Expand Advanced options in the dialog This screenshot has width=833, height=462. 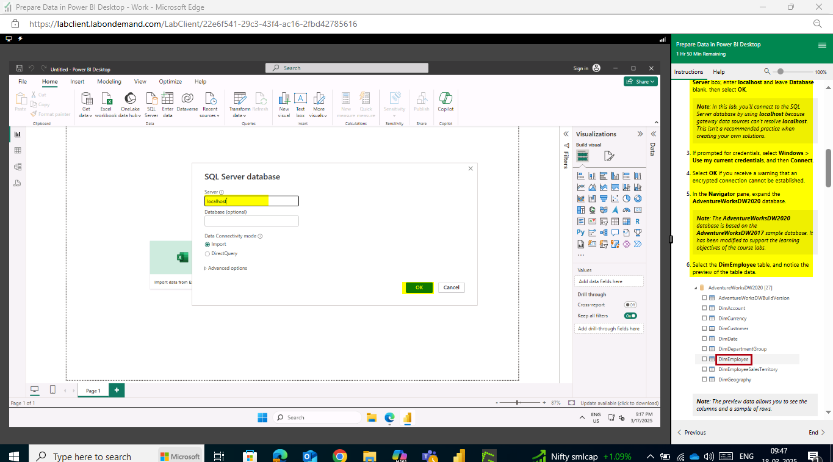[x=226, y=268]
